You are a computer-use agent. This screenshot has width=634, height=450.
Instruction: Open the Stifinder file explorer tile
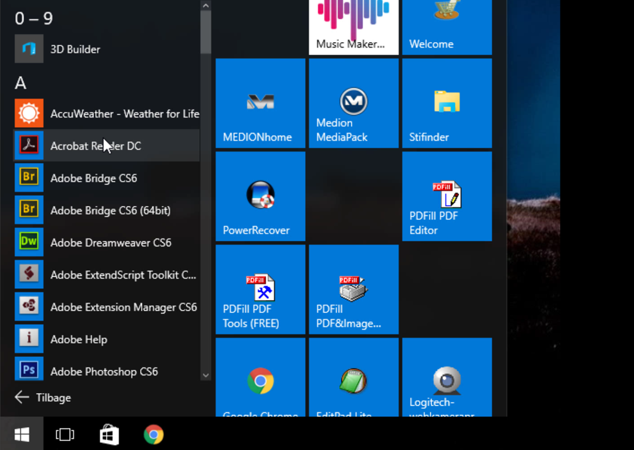(x=447, y=103)
